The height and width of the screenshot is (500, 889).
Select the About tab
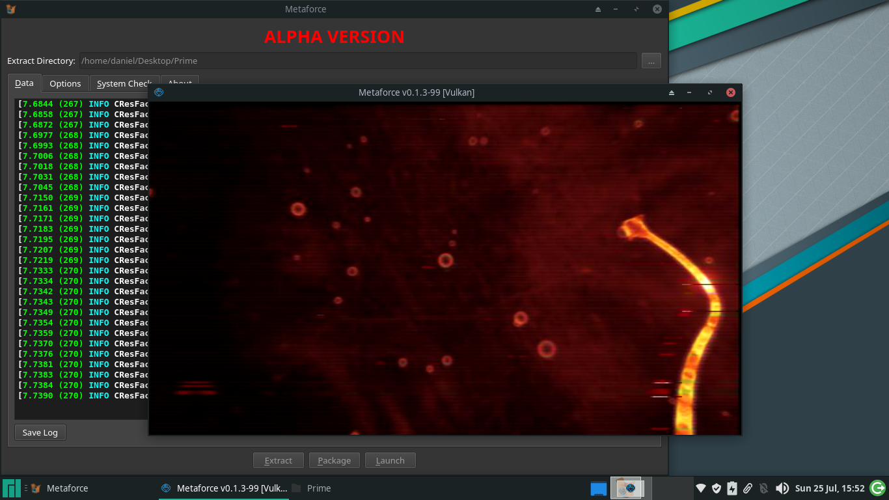click(x=180, y=83)
